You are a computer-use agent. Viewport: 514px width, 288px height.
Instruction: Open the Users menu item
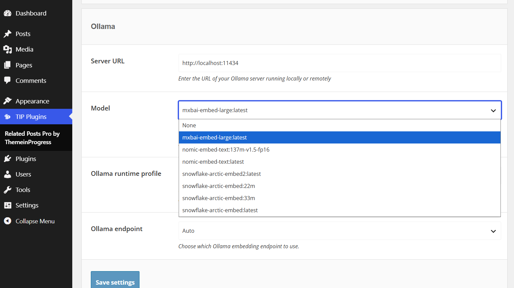pyautogui.click(x=36, y=174)
